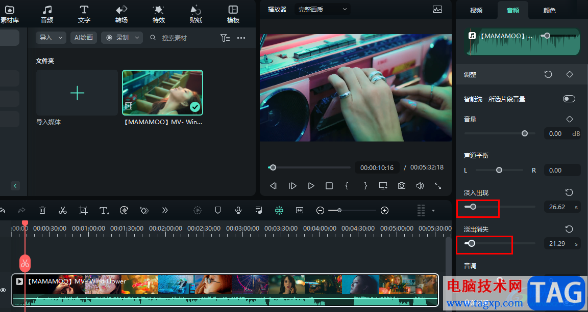Open the audio waveform speed tool
588x312 pixels.
click(x=124, y=210)
